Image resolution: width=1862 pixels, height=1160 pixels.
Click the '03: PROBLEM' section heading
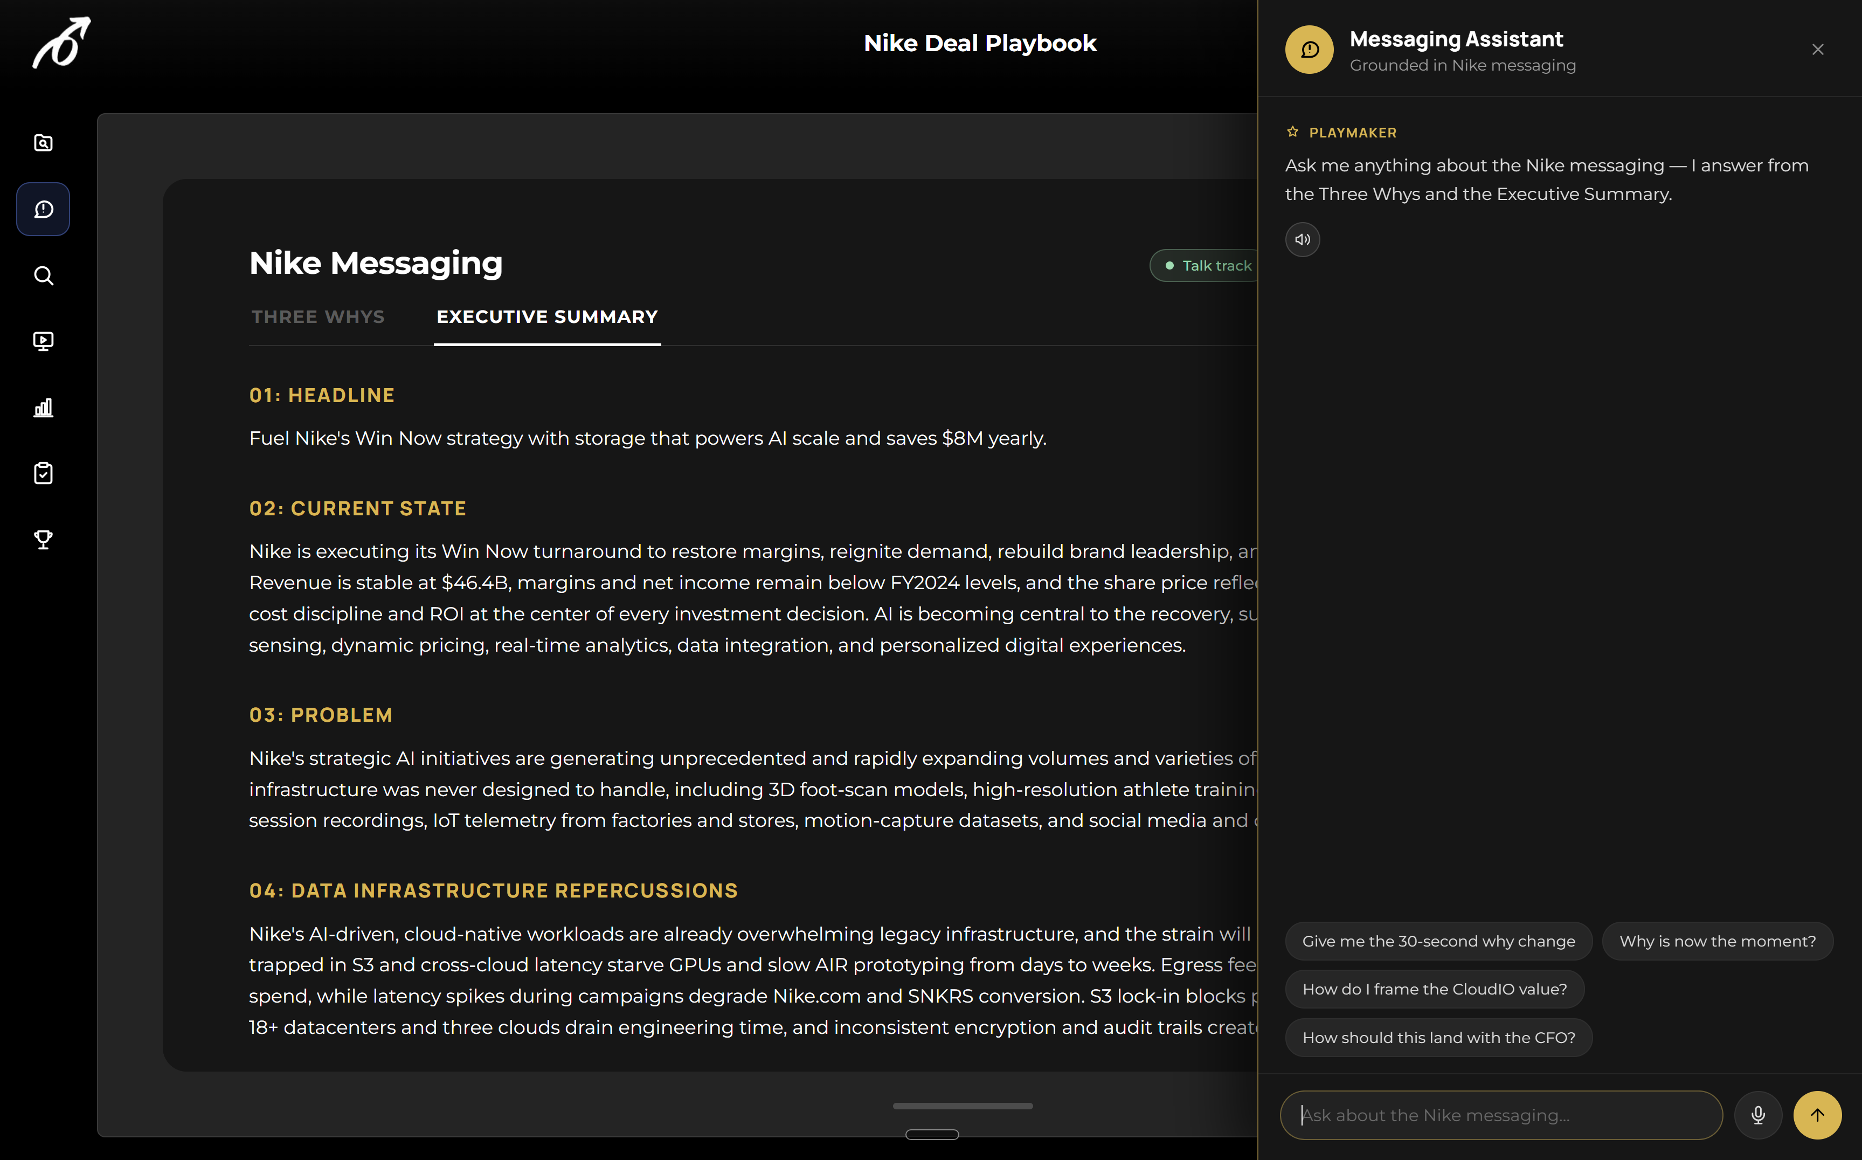pos(321,714)
